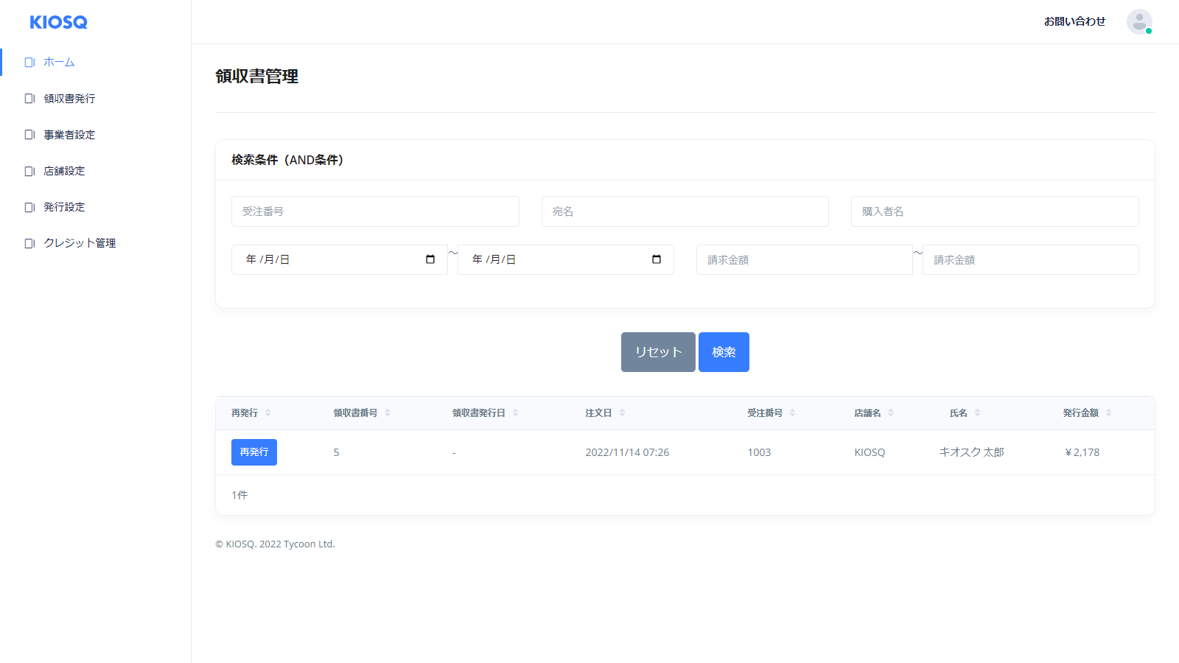Screen dimensions: 1179x663
Task: Sort table by 領収書番号 column
Action: pyautogui.click(x=388, y=413)
